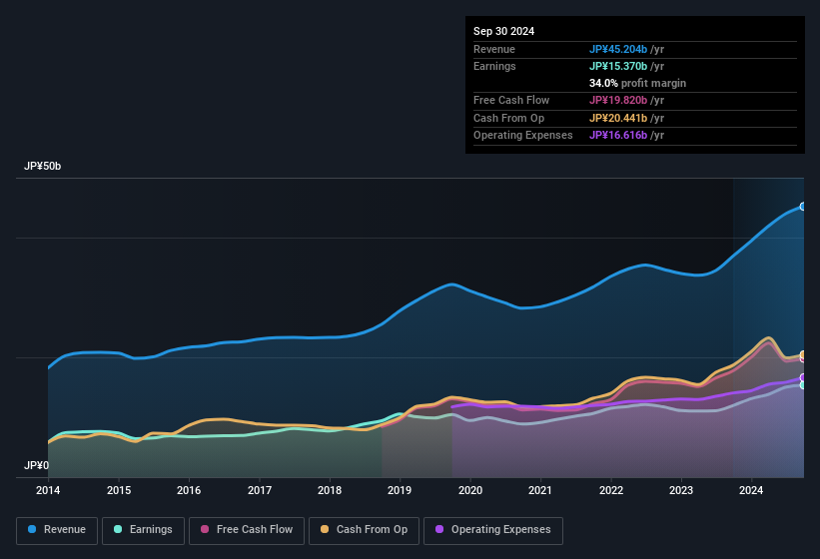Click the 34.0% profit margin text

pyautogui.click(x=637, y=83)
